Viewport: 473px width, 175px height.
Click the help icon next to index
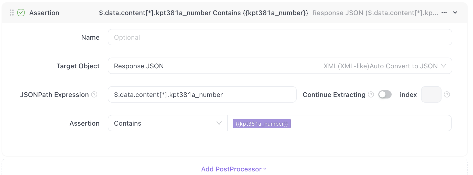point(447,95)
